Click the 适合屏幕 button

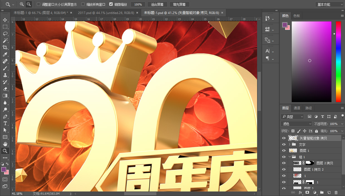click(x=157, y=4)
